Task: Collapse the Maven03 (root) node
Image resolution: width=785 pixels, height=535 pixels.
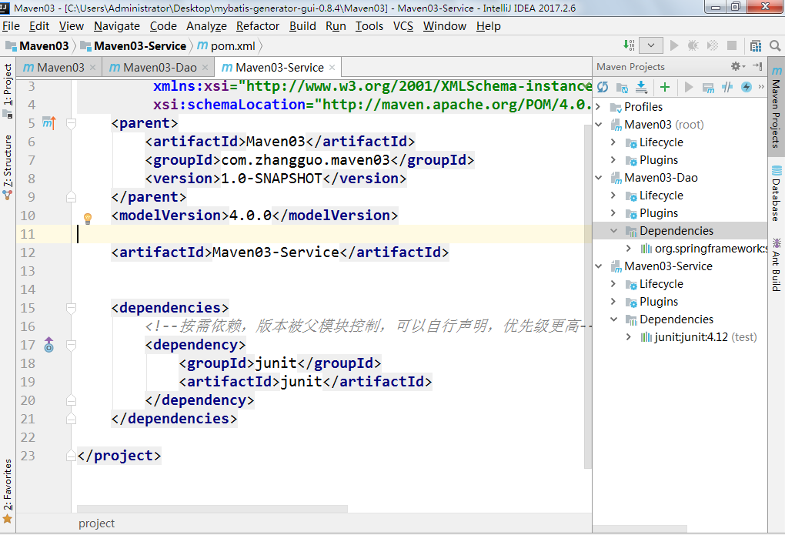Action: point(599,124)
